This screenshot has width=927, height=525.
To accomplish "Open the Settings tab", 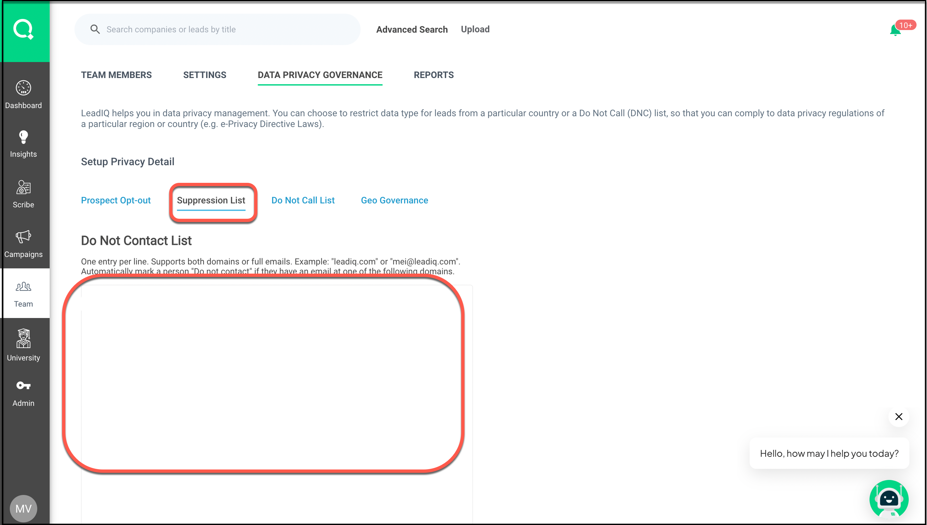I will (204, 75).
